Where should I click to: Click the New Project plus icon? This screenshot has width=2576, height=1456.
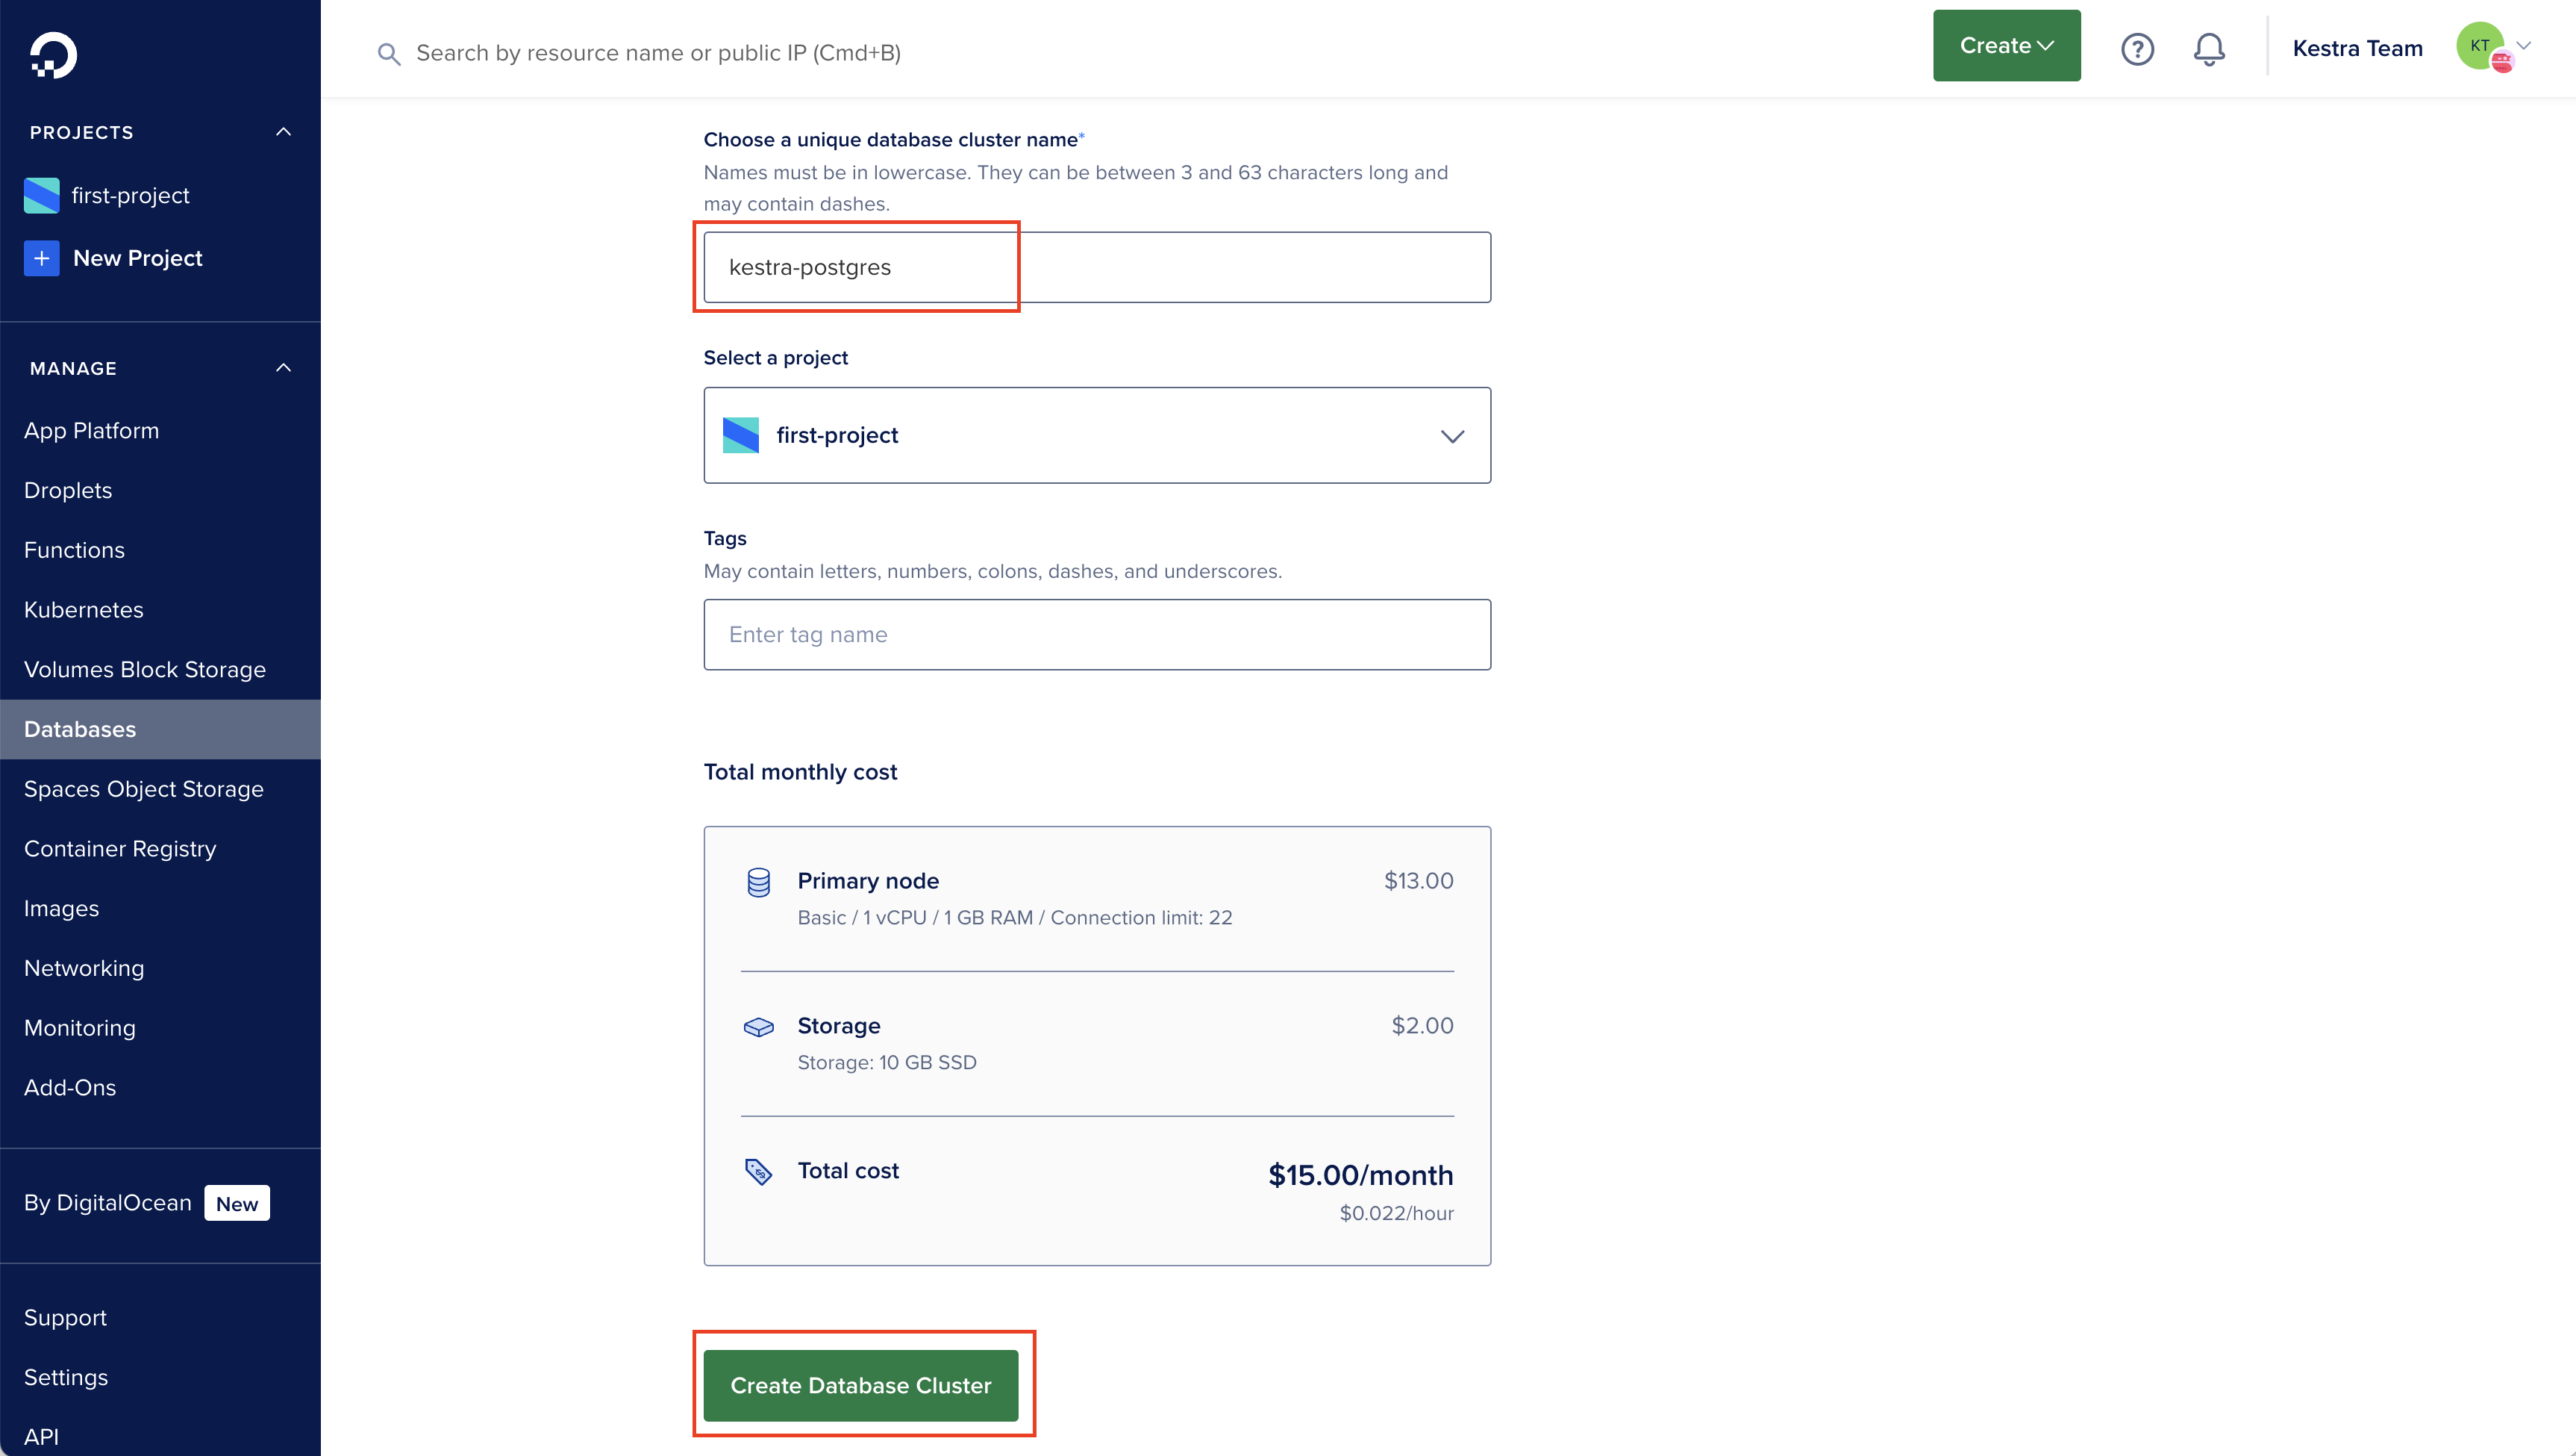click(x=42, y=258)
